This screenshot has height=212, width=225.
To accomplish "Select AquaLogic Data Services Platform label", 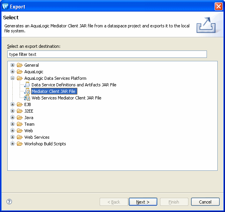I will click(x=55, y=78).
